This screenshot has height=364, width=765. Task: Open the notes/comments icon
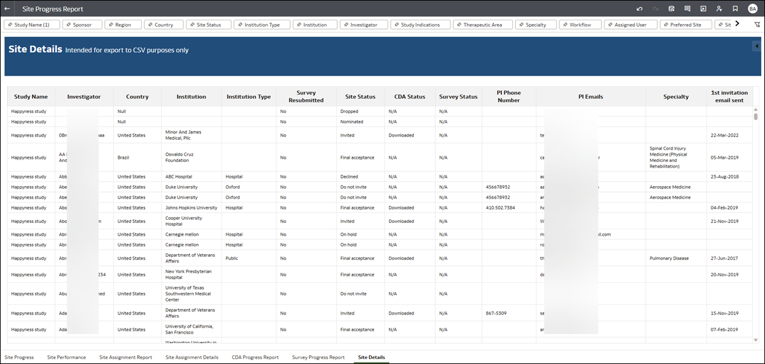pos(687,9)
